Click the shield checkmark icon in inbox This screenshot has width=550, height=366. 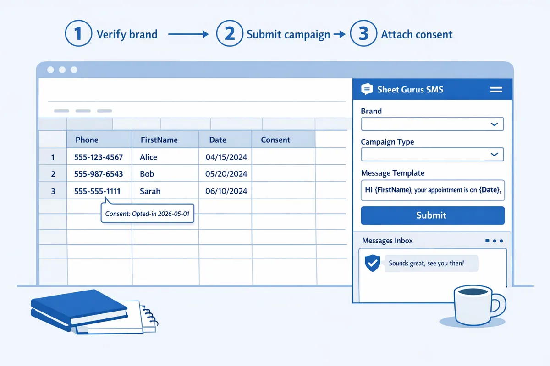[x=372, y=264]
